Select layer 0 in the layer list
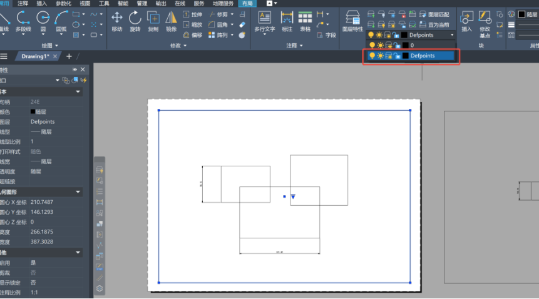The width and height of the screenshot is (539, 299). coord(411,45)
